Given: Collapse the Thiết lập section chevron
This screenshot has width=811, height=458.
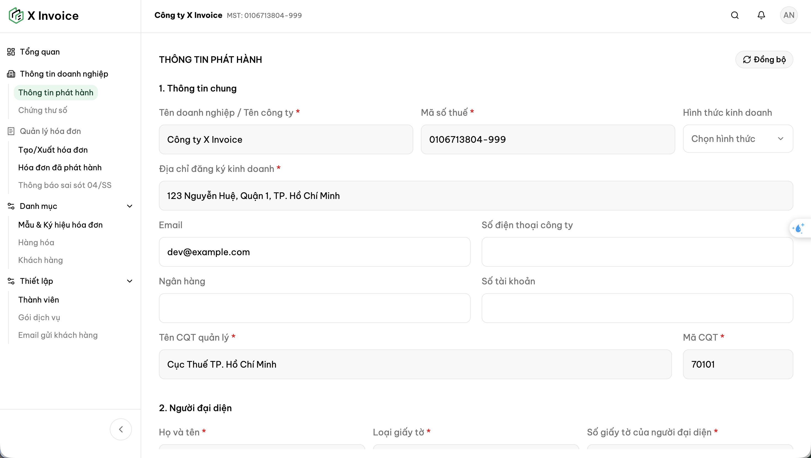Looking at the screenshot, I should (x=129, y=281).
